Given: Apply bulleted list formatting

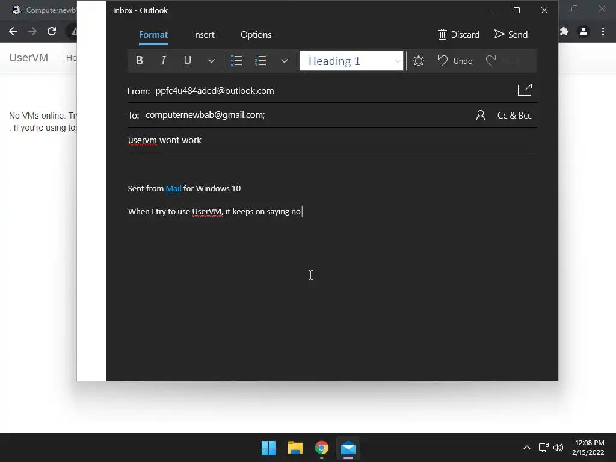Looking at the screenshot, I should [236, 61].
